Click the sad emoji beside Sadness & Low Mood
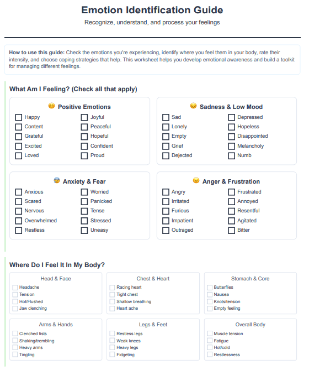The image size is (309, 370). pos(194,106)
